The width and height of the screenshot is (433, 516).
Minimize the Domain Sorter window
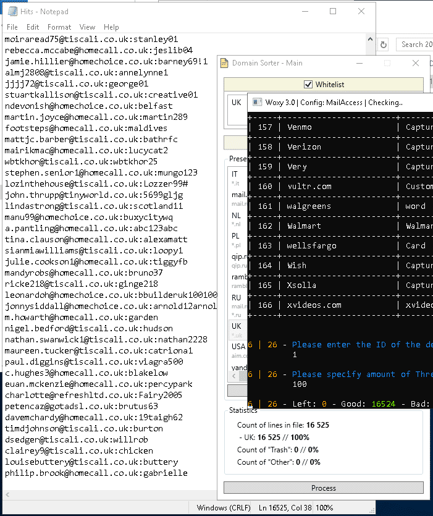(359, 63)
